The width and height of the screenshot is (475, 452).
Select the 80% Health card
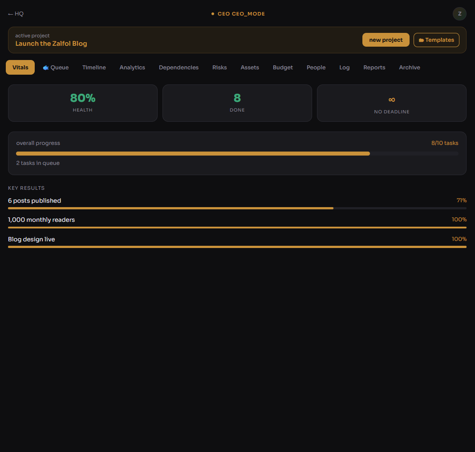click(83, 103)
